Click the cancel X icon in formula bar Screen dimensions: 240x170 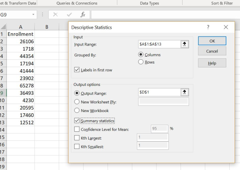click(x=55, y=15)
